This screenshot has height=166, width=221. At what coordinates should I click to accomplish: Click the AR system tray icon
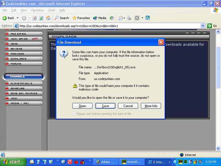tap(181, 162)
